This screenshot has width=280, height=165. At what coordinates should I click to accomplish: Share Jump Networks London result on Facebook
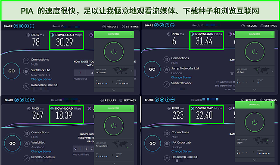coord(167,25)
